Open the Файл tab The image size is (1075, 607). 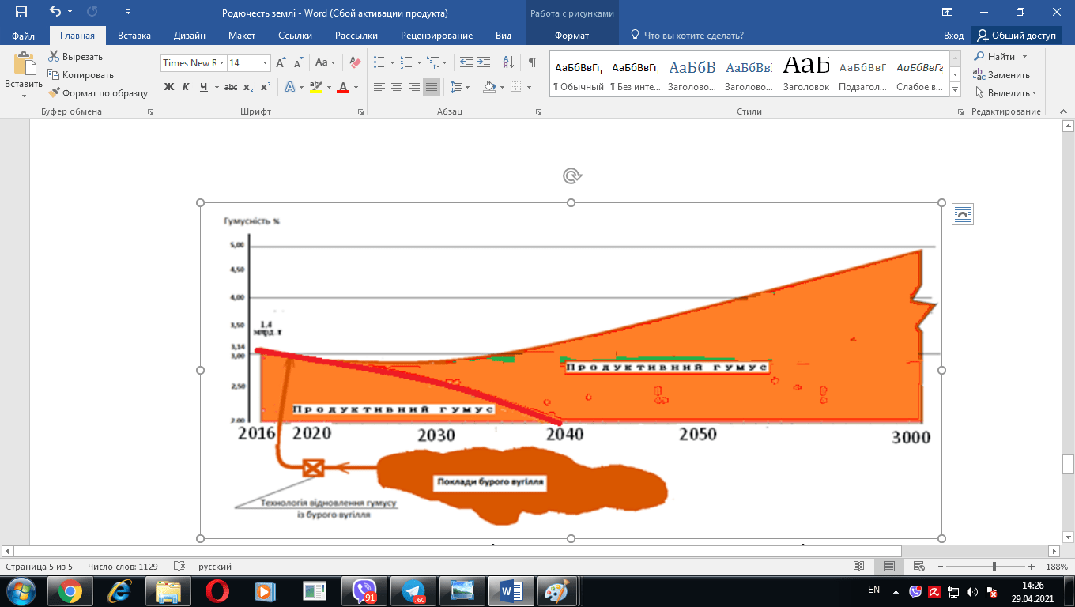(x=24, y=36)
